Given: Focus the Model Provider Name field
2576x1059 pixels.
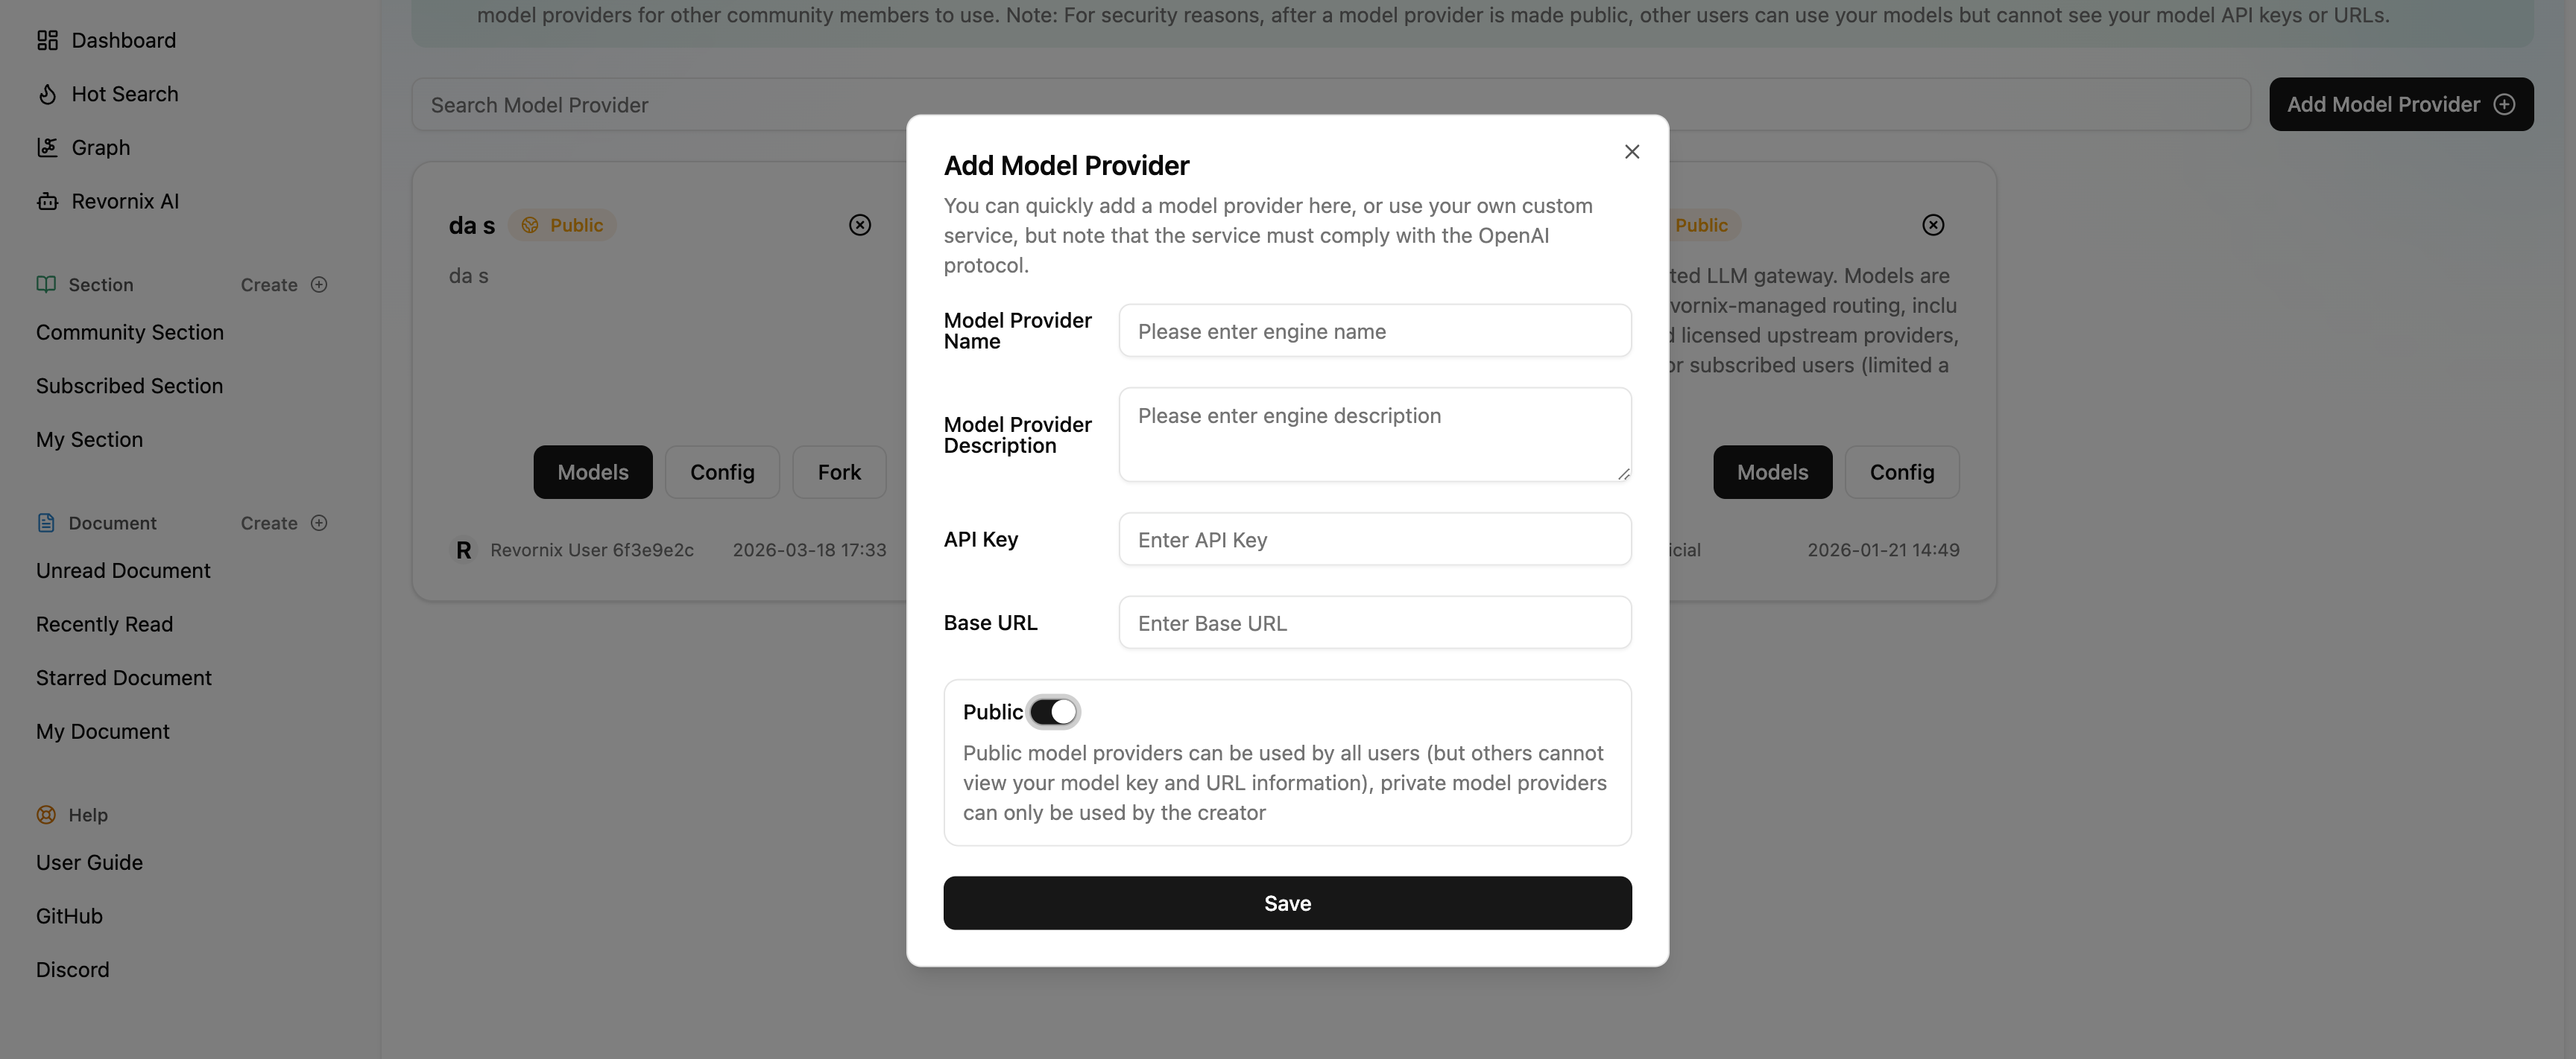Looking at the screenshot, I should click(x=1374, y=331).
